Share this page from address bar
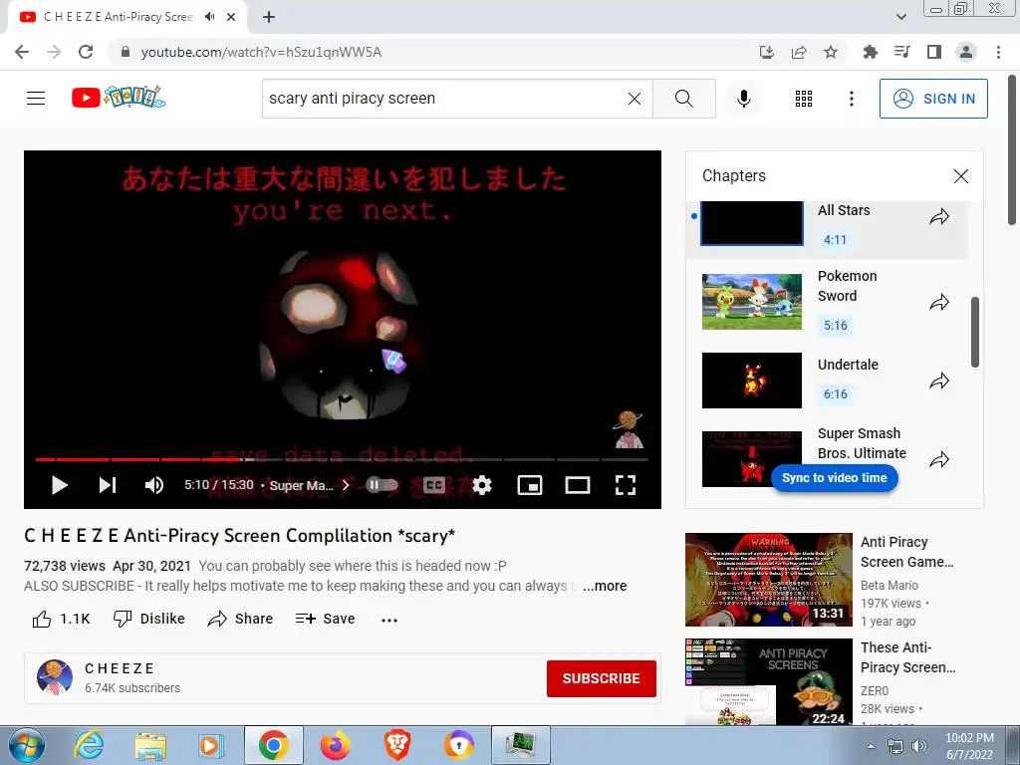The image size is (1020, 765). pyautogui.click(x=799, y=52)
